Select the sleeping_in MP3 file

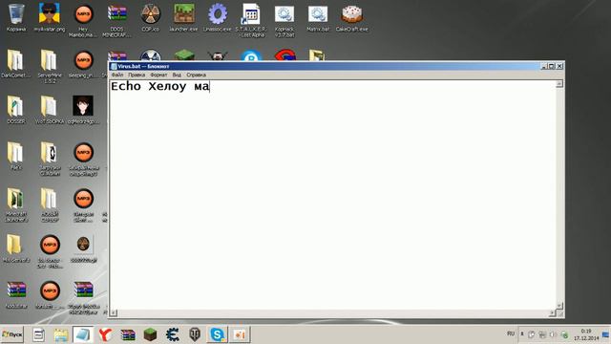83,64
